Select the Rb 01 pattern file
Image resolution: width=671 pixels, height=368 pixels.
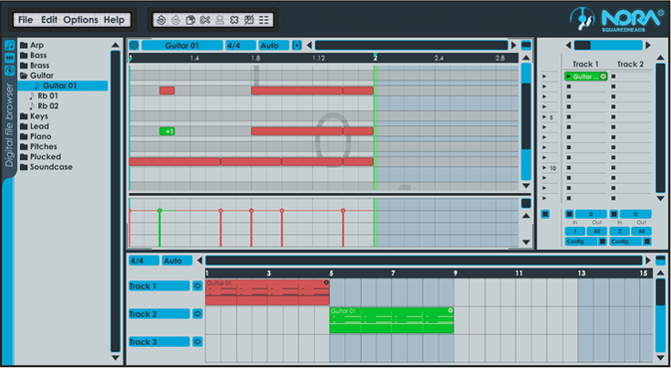tap(43, 95)
